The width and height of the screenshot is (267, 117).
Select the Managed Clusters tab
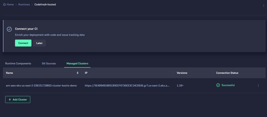point(77,63)
